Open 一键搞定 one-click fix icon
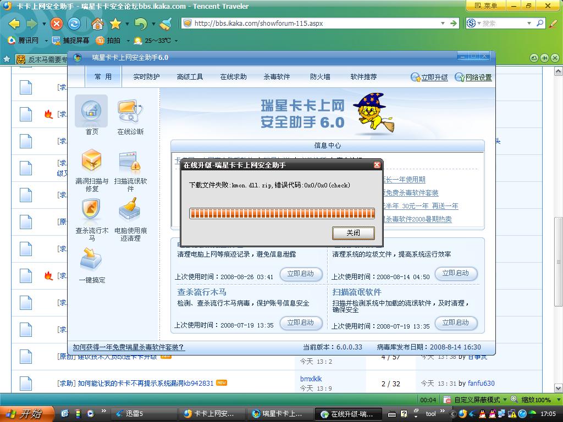The height and width of the screenshot is (422, 563). click(x=92, y=265)
